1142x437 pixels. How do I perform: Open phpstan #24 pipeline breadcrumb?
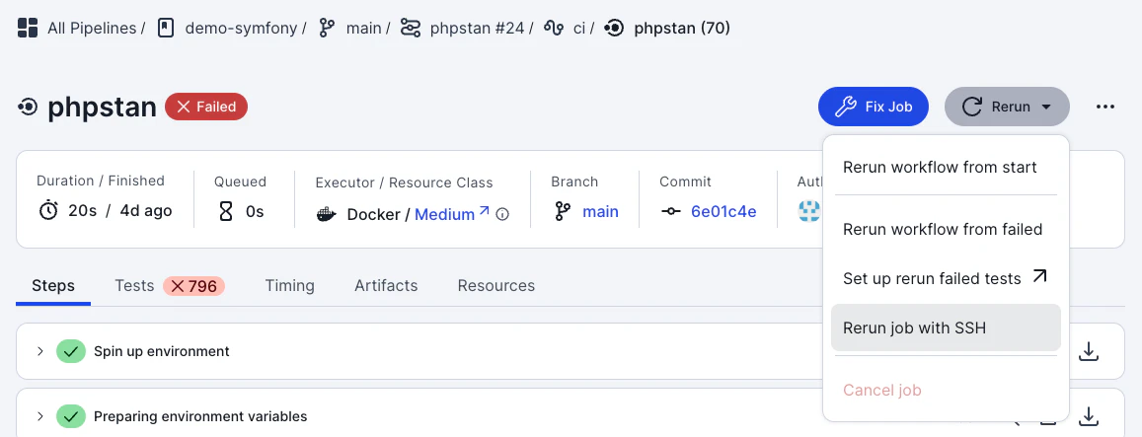pyautogui.click(x=477, y=29)
